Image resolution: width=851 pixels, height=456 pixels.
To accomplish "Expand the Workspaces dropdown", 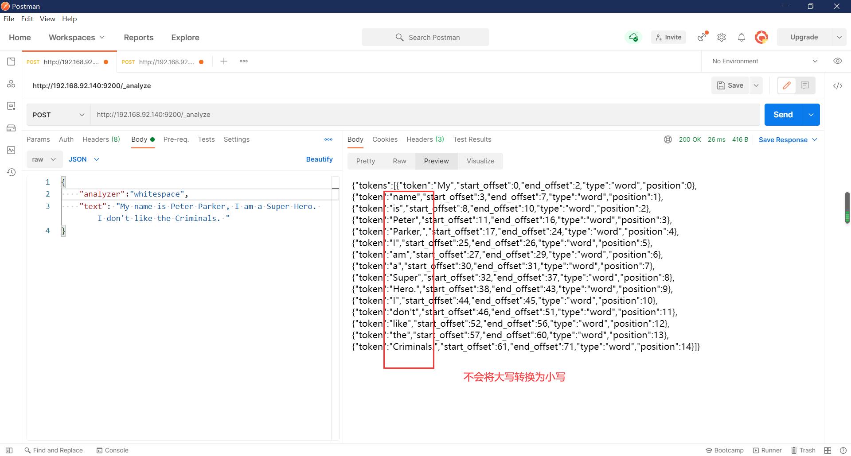I will click(77, 38).
